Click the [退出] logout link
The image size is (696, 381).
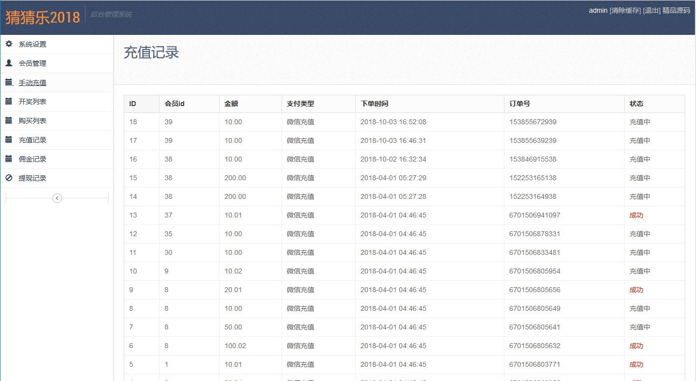point(651,10)
